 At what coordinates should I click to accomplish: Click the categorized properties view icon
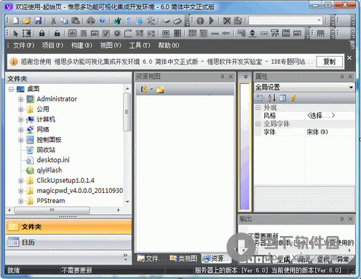coord(260,98)
